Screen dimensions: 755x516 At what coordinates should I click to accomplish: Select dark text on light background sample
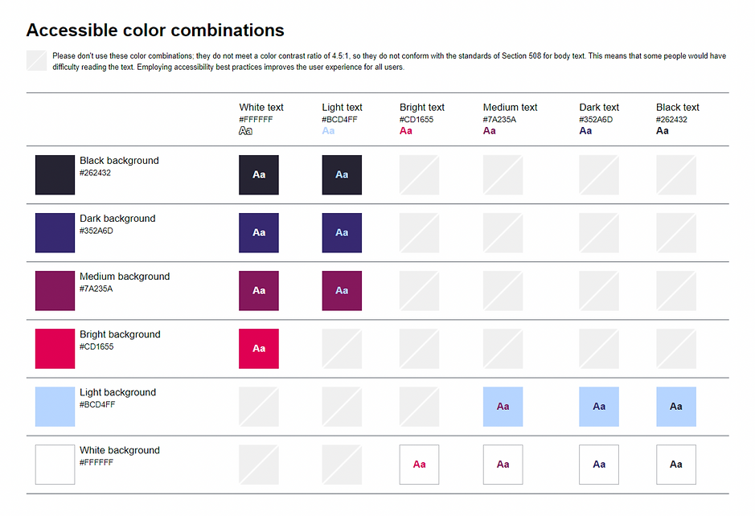pos(599,407)
